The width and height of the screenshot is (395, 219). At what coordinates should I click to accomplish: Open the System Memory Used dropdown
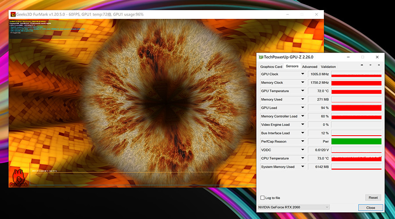(x=302, y=167)
